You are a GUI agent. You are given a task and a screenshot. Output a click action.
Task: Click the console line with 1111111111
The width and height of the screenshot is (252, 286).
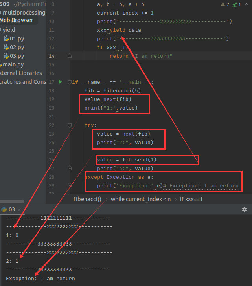[58, 218]
